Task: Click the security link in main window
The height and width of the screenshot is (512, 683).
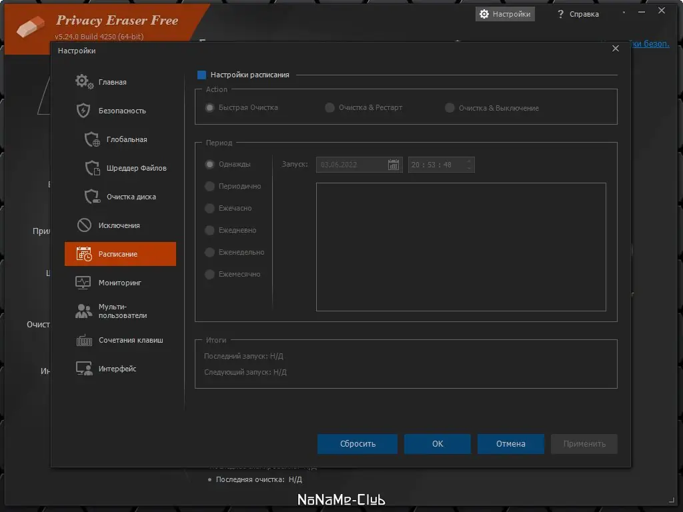Action: pyautogui.click(x=650, y=43)
